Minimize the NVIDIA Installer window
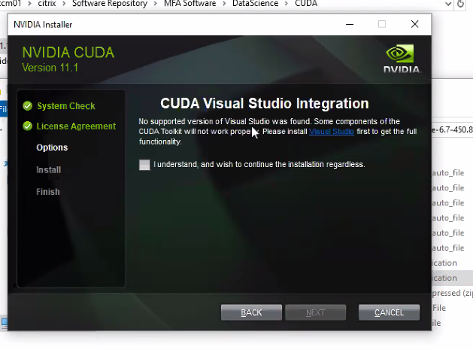Image resolution: width=473 pixels, height=350 pixels. click(x=350, y=24)
